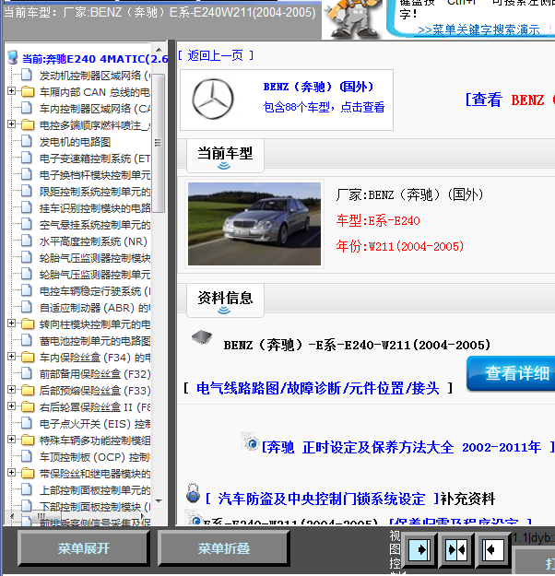This screenshot has height=576, width=555.
Task: Expand the 特殊车辆多功能控制模组 tree node
Action: point(11,440)
